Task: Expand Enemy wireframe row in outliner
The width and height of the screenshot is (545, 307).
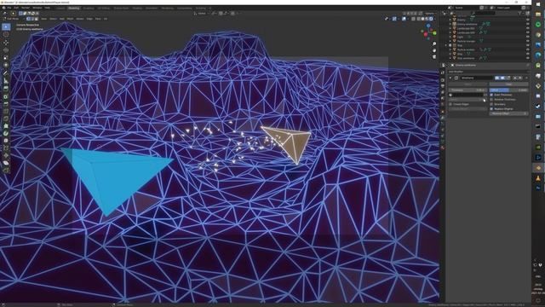Action: (450, 24)
